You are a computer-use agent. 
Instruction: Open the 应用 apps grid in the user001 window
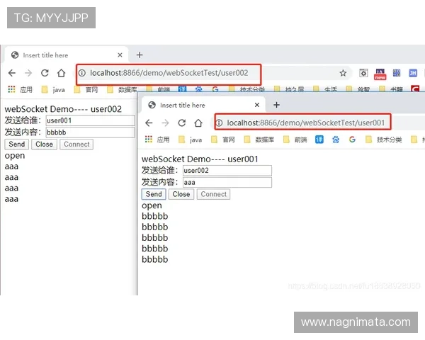pos(157,140)
